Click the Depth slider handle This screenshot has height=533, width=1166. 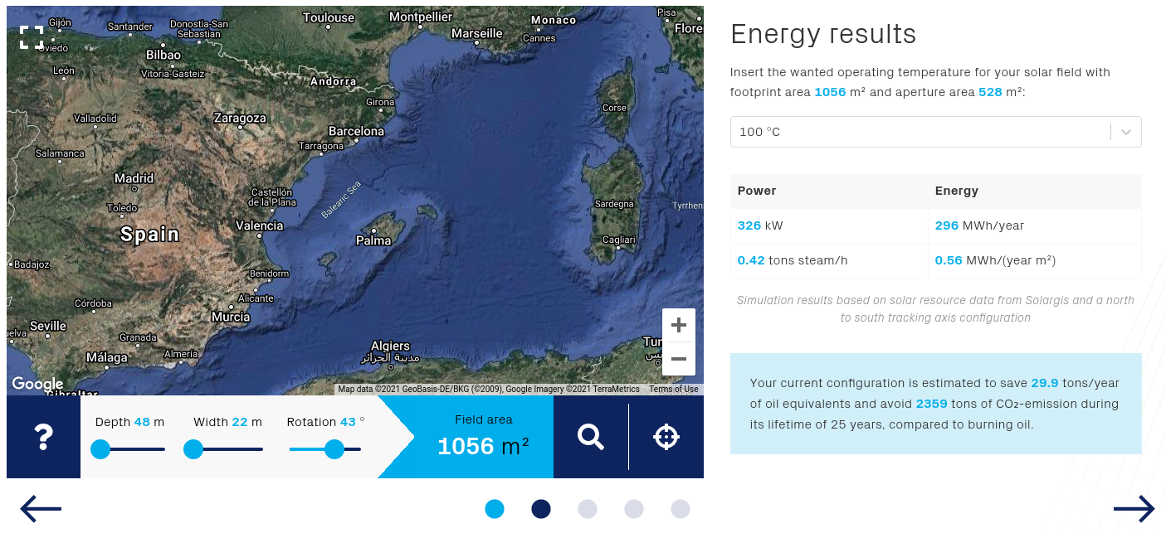(100, 449)
